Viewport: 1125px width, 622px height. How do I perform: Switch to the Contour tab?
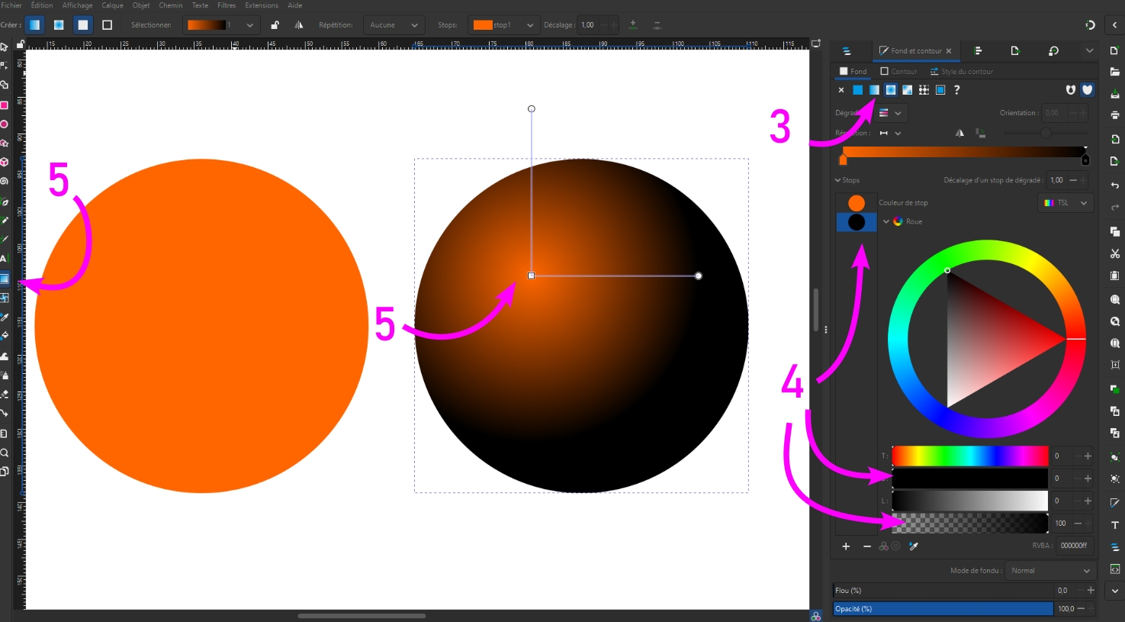pyautogui.click(x=899, y=72)
